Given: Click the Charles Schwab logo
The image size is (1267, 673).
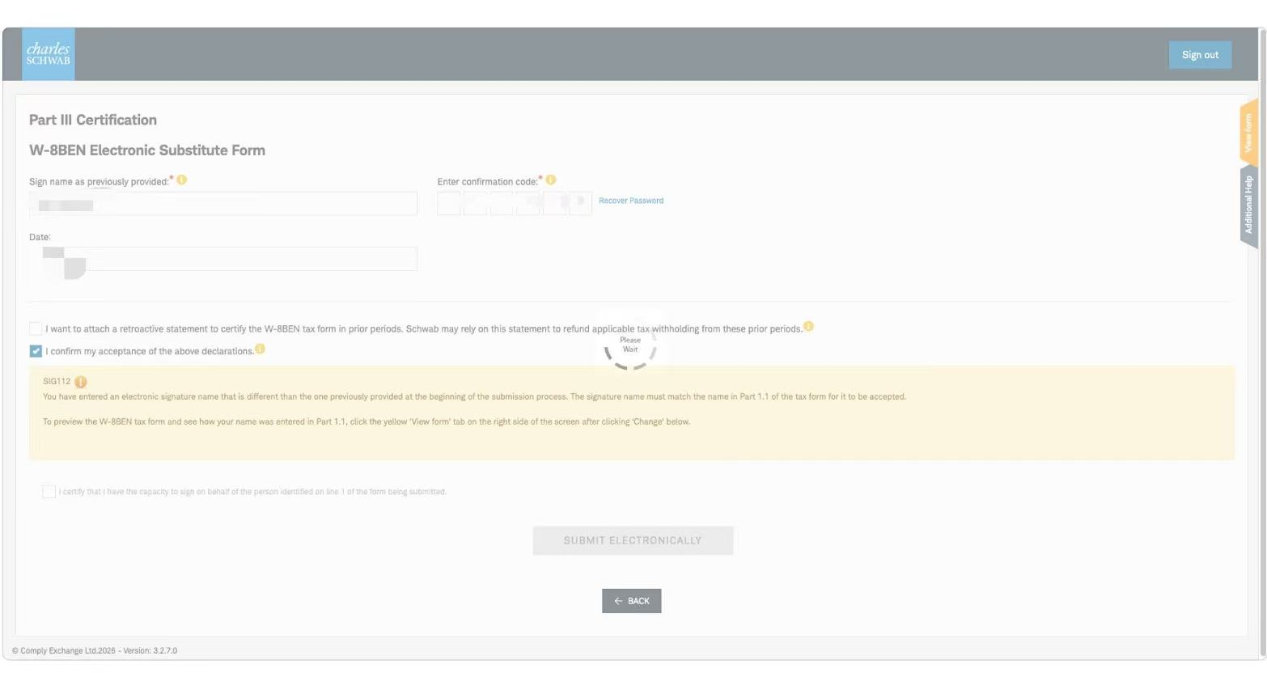Looking at the screenshot, I should 48,54.
